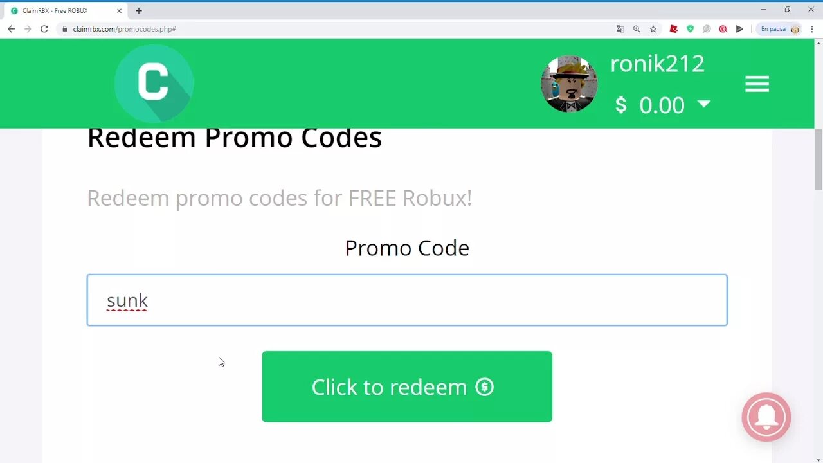Open the pink notification bell
This screenshot has width=823, height=463.
pos(766,417)
